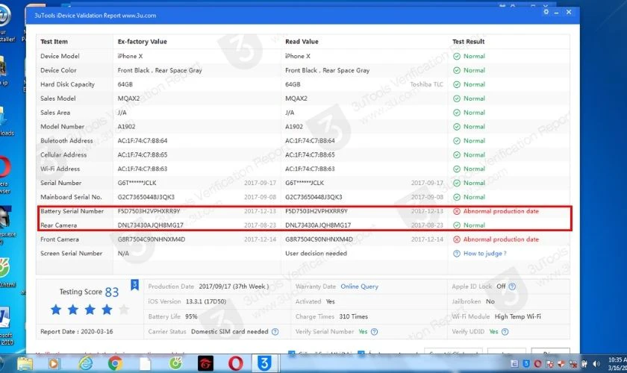Click the Charge Times 310 Times value
The image size is (627, 373).
click(x=354, y=316)
